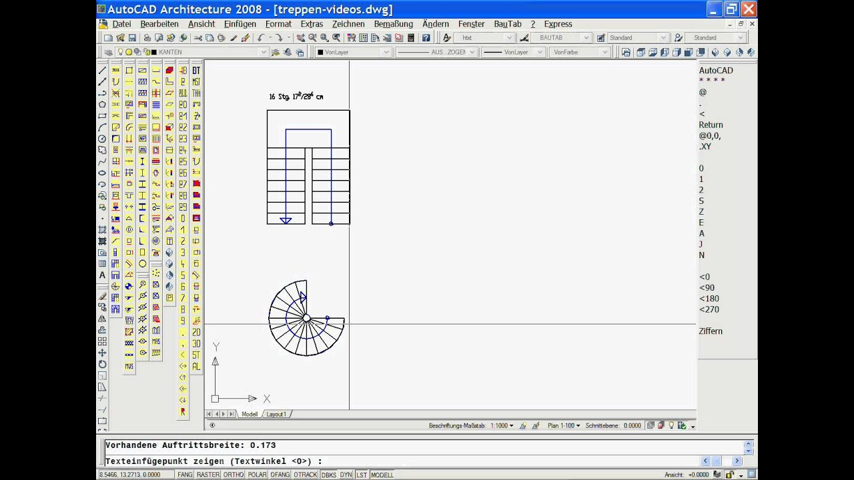Image resolution: width=854 pixels, height=480 pixels.
Task: Open the VonLayer color dropdown
Action: pyautogui.click(x=386, y=52)
